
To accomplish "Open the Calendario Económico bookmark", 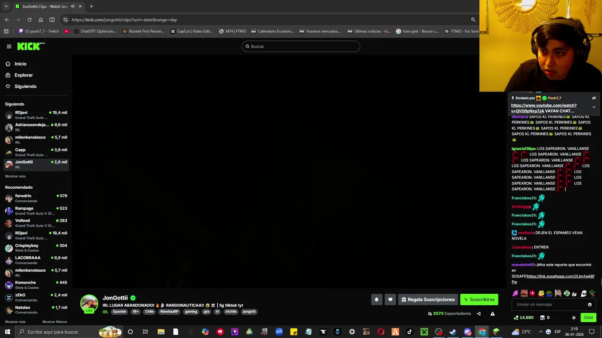I will [x=272, y=31].
